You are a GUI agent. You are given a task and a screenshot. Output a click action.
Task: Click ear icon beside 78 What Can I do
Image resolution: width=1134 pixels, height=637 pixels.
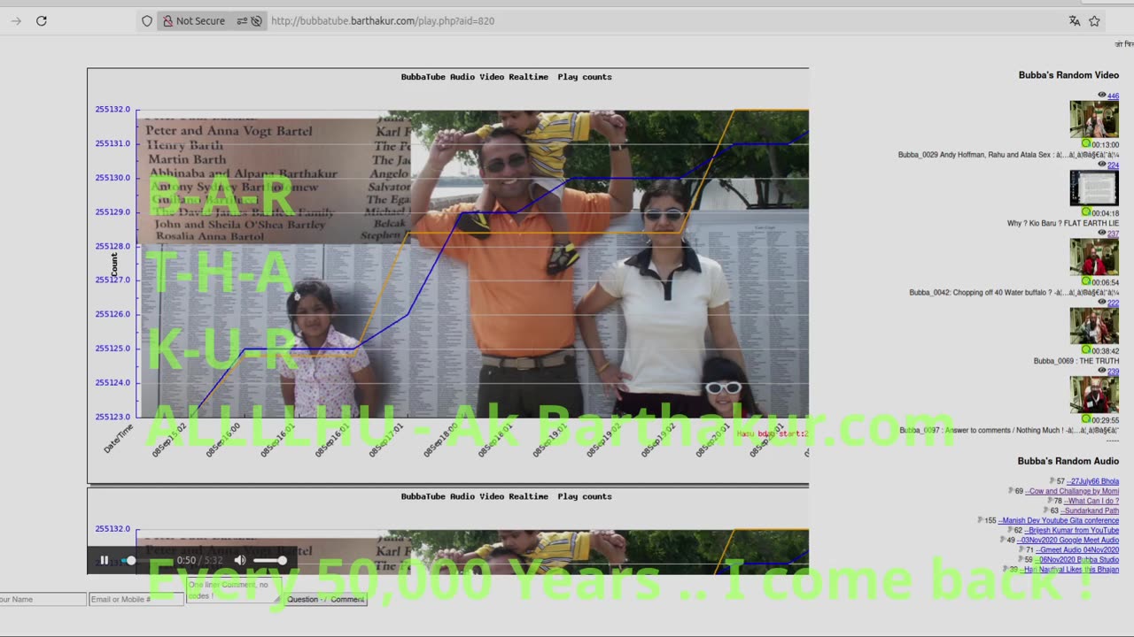click(x=1050, y=500)
